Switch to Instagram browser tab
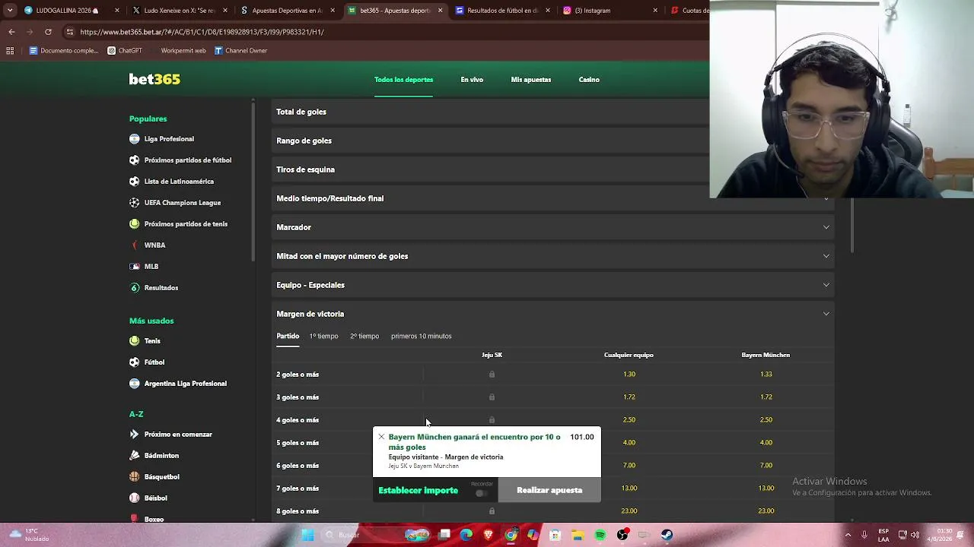This screenshot has height=547, width=974. [609, 11]
